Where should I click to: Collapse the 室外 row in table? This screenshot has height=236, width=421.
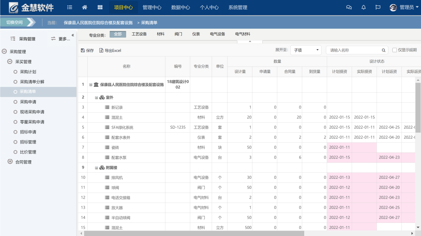click(97, 98)
